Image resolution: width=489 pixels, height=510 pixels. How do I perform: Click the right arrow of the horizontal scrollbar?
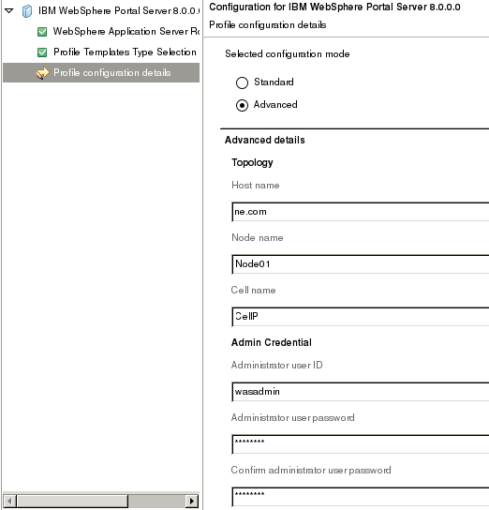click(x=192, y=501)
